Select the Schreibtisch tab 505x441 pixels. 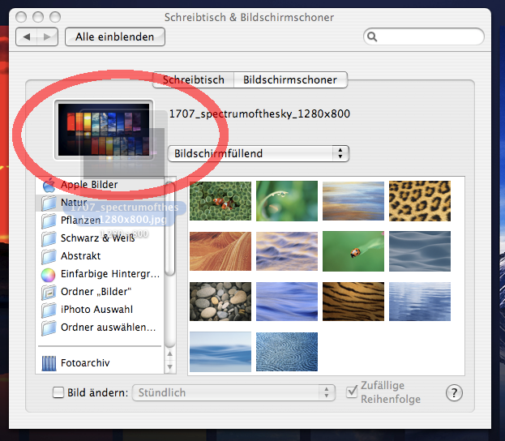point(193,79)
